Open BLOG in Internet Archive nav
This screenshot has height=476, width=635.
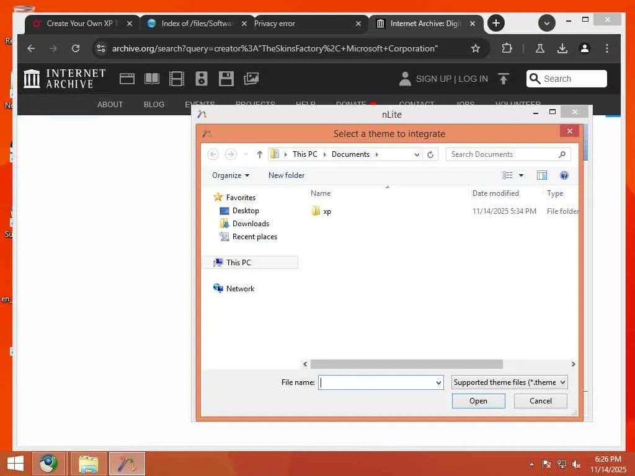(x=154, y=104)
